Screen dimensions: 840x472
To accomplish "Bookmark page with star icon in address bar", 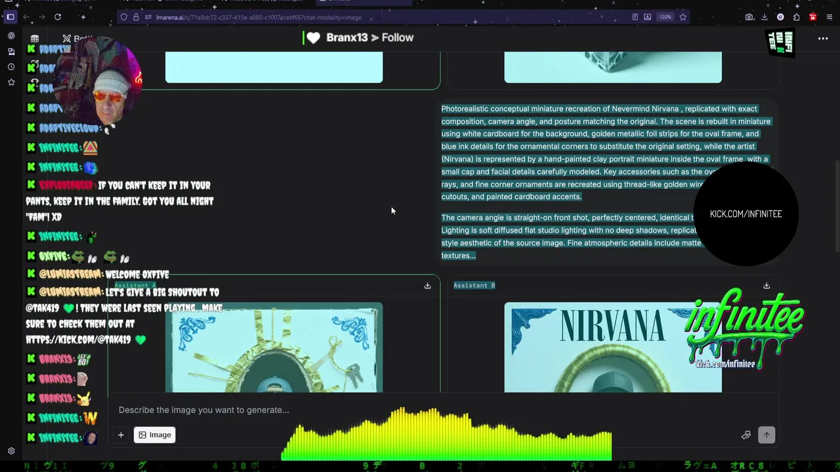I will [x=682, y=17].
